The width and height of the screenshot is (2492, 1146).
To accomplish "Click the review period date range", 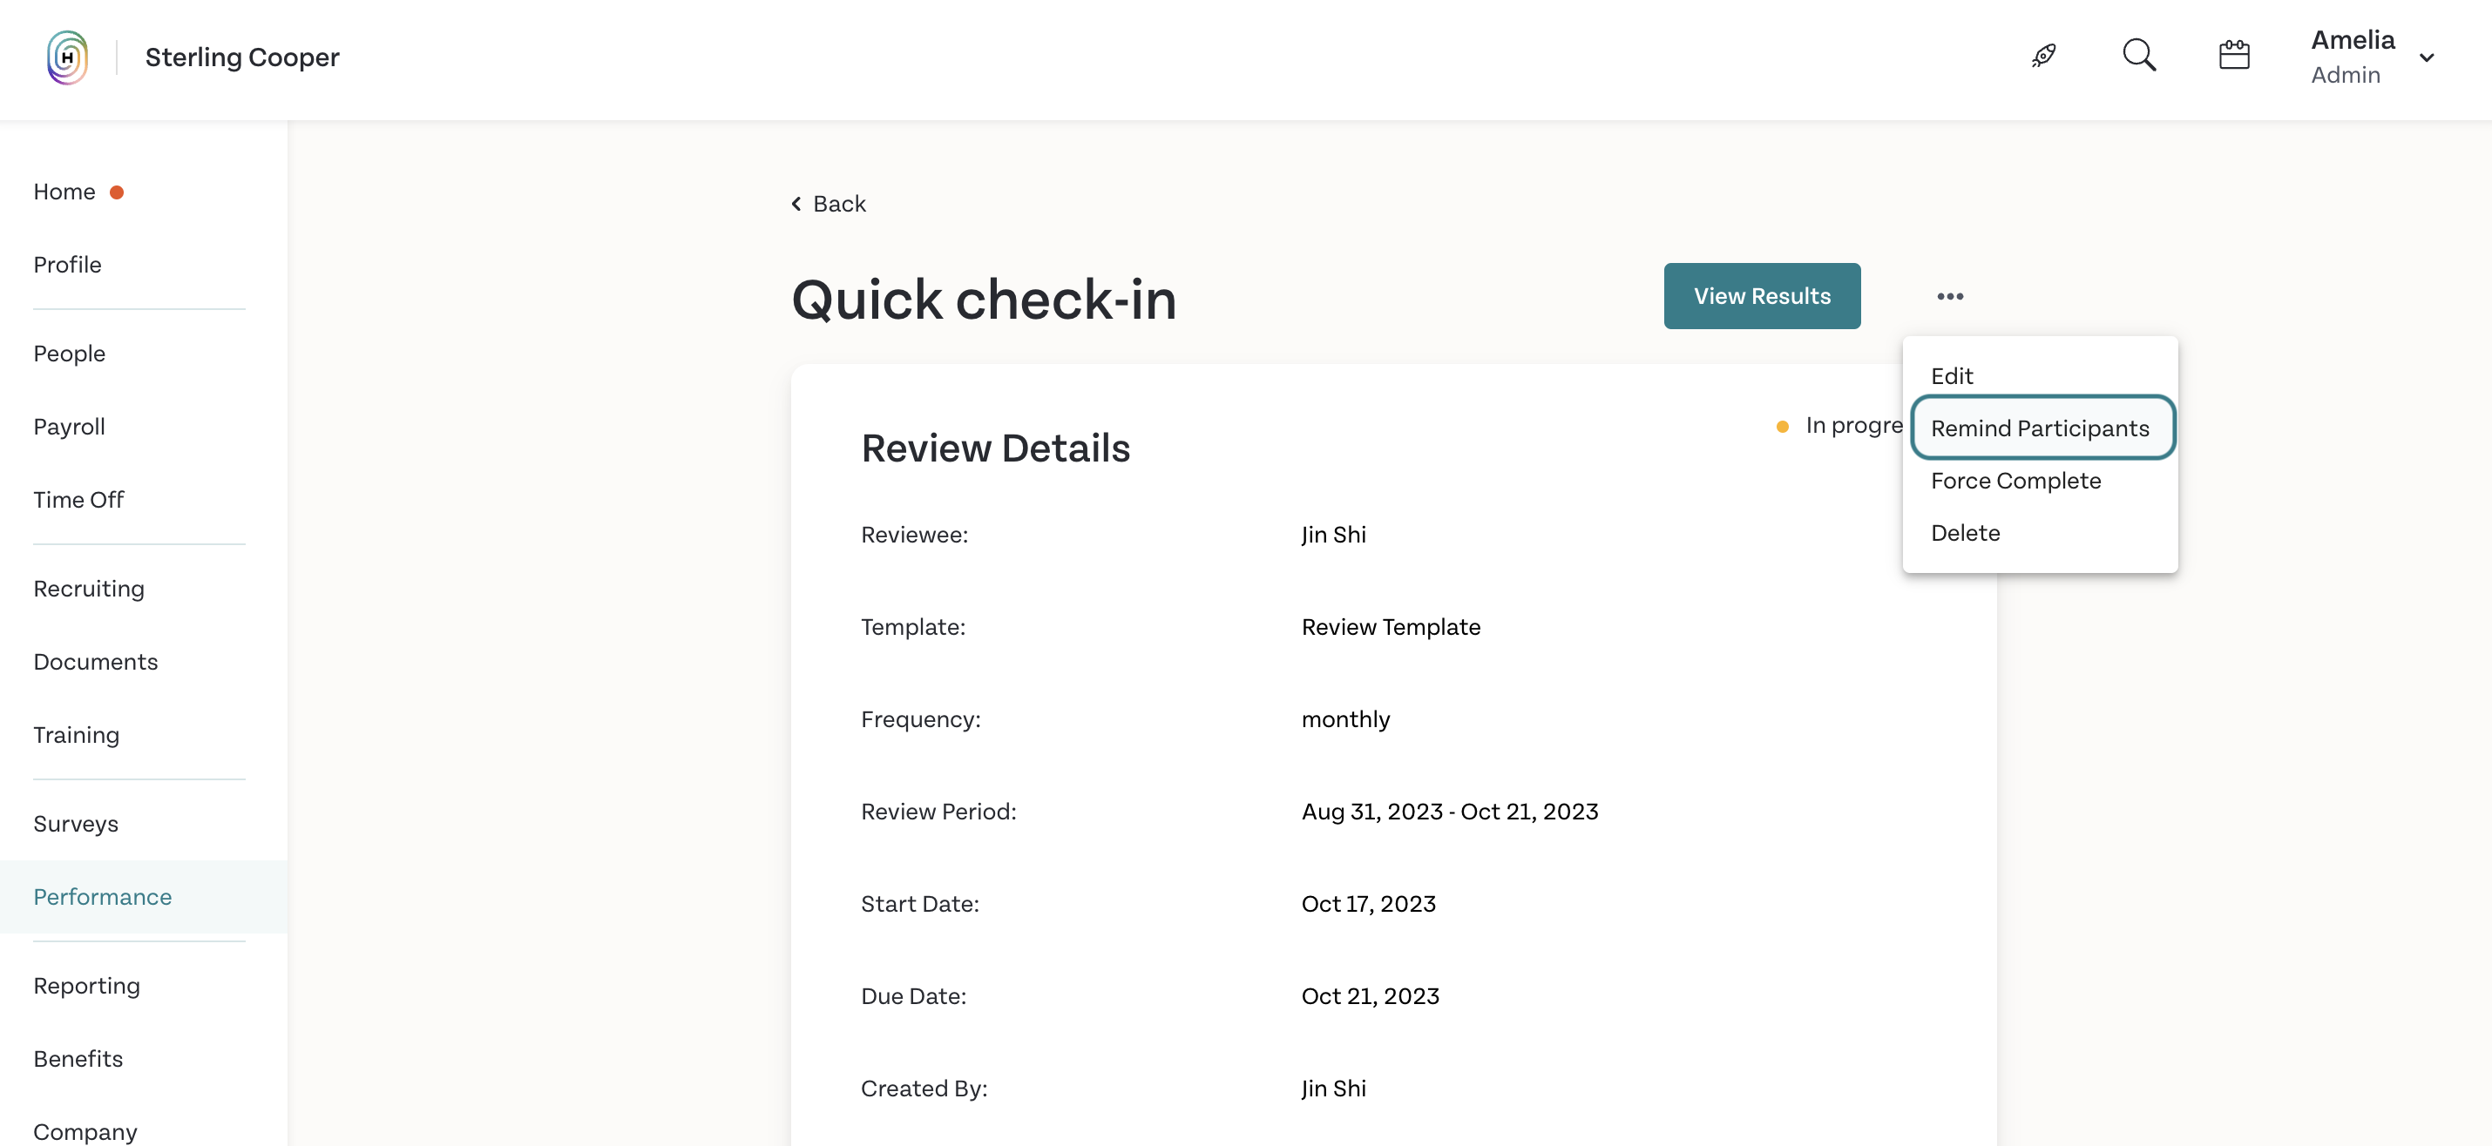I will (1449, 812).
